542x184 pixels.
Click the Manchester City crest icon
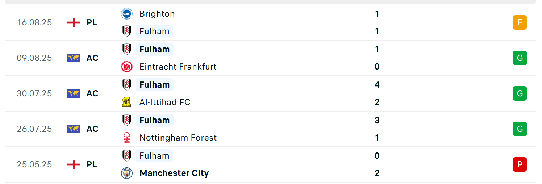(127, 173)
